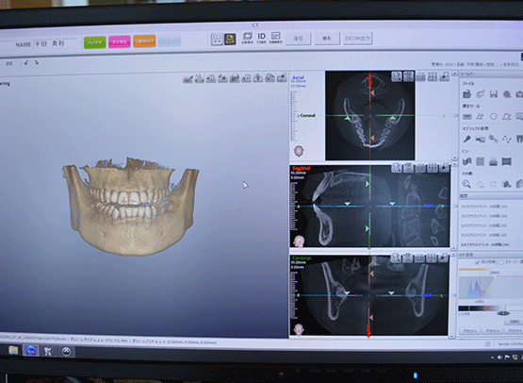Click the Axial view scroll down arrow

pyautogui.click(x=454, y=158)
